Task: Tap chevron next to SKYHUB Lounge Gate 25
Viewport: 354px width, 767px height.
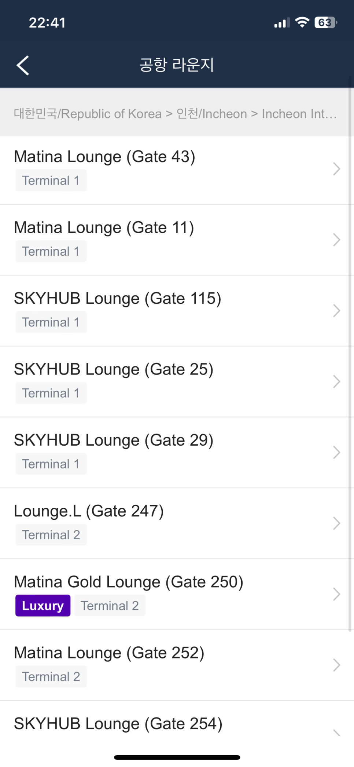Action: coord(337,381)
